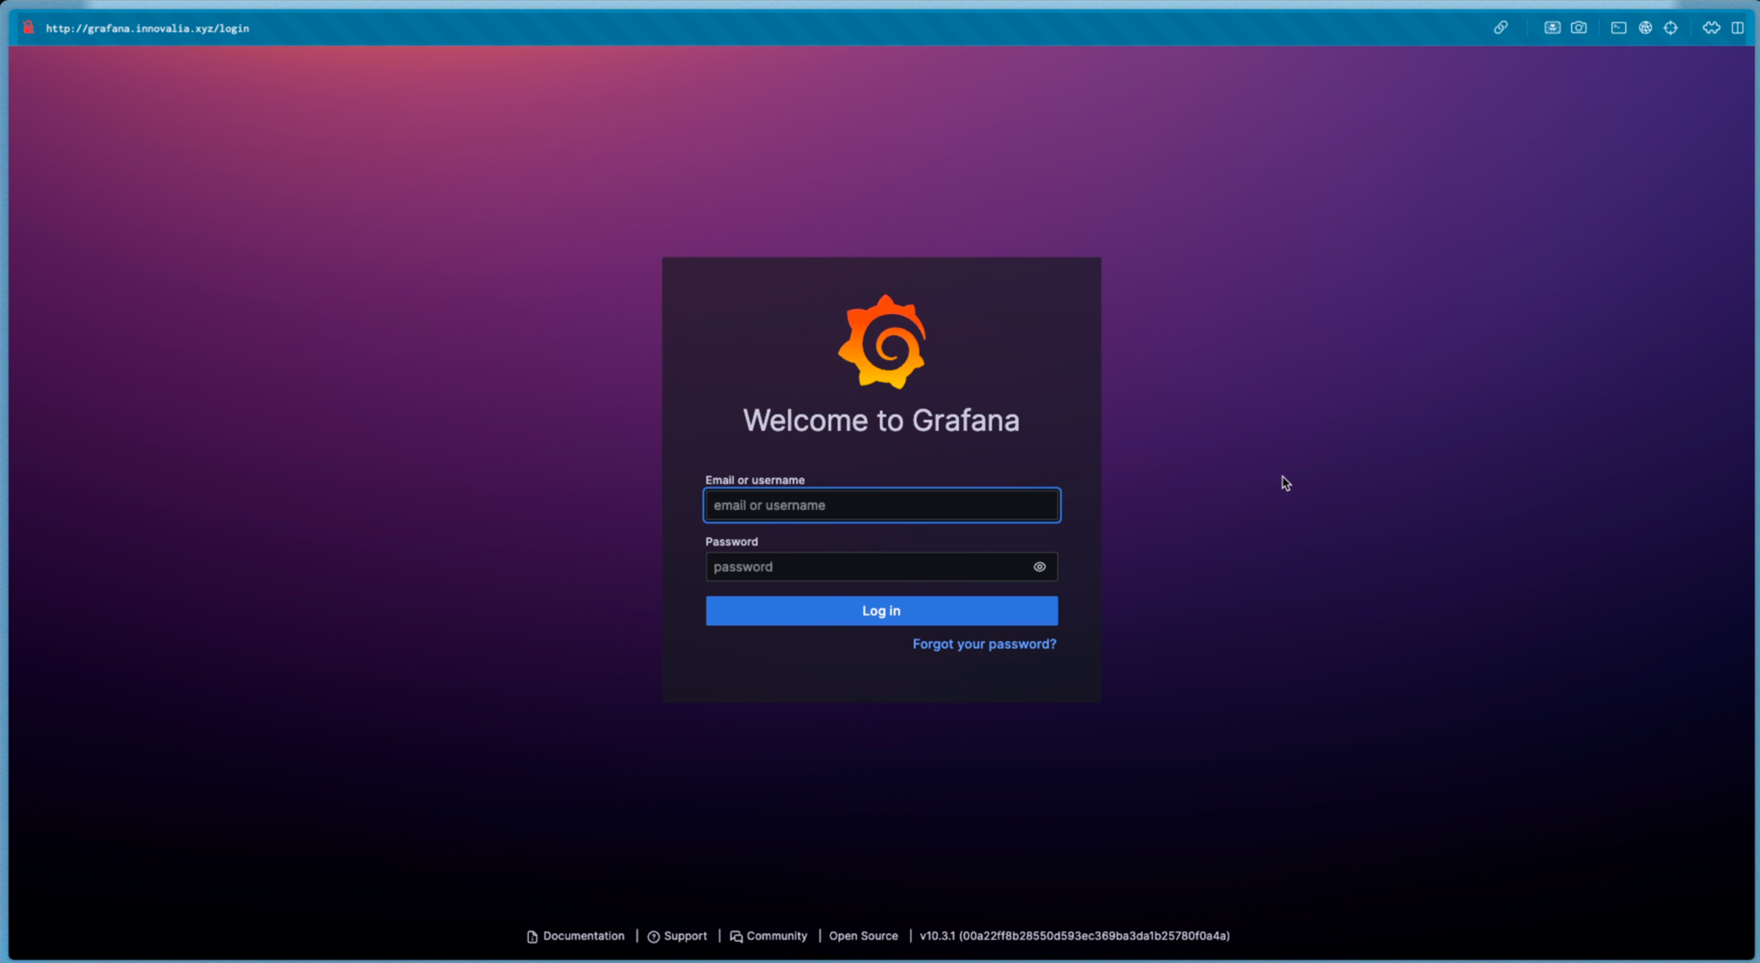This screenshot has height=963, width=1760.
Task: Toggle the split view panel icon
Action: [x=1738, y=27]
